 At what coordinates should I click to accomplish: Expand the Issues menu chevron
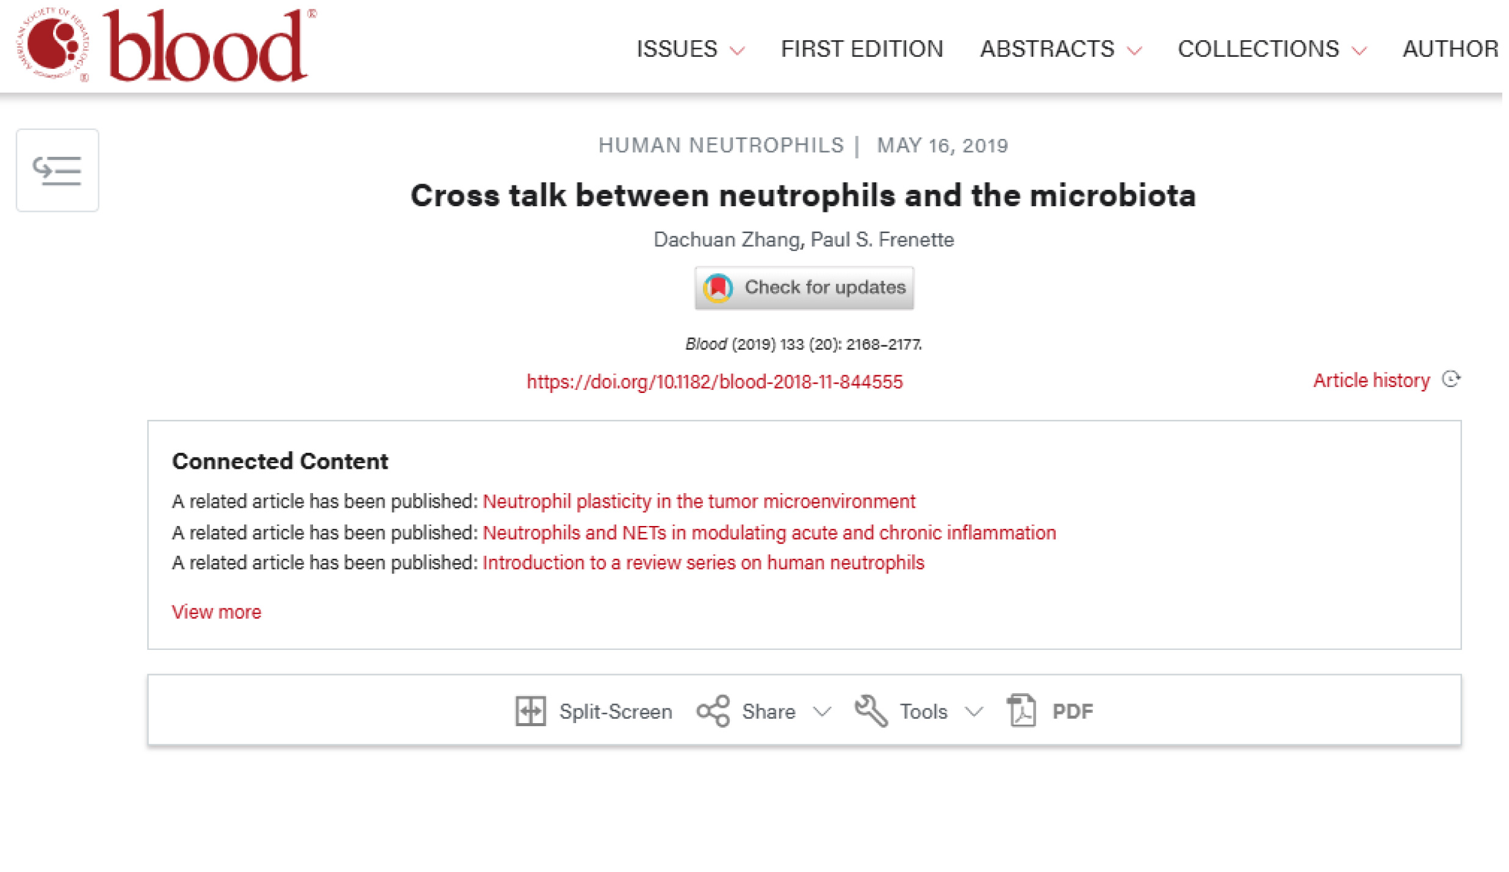[x=737, y=51]
